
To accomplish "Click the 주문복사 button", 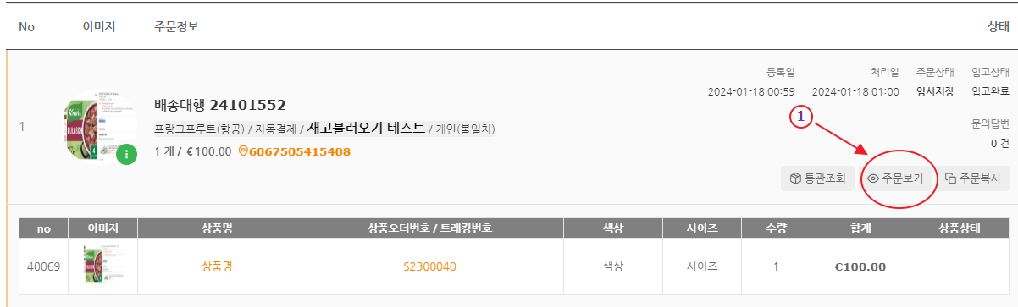I will click(974, 178).
